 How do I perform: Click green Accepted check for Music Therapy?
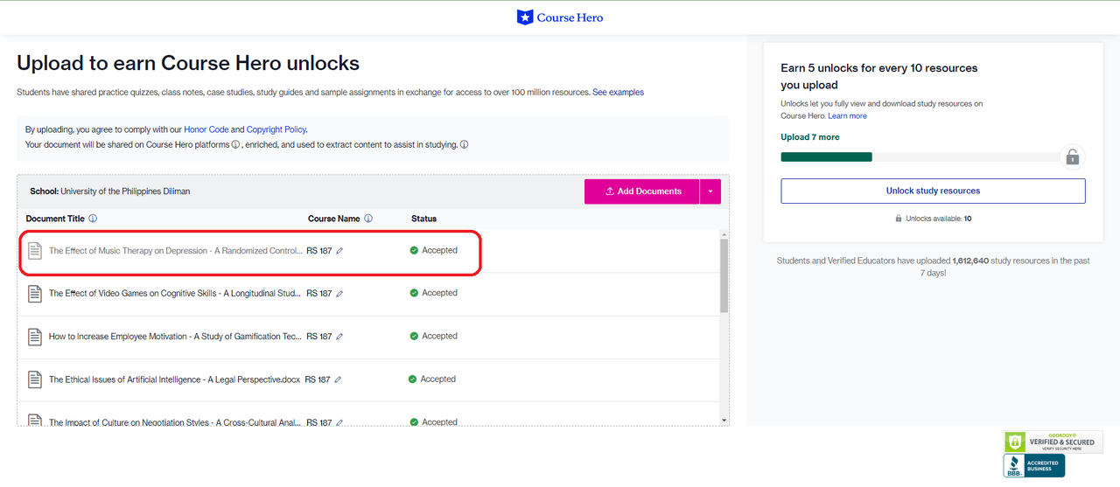[x=414, y=250]
